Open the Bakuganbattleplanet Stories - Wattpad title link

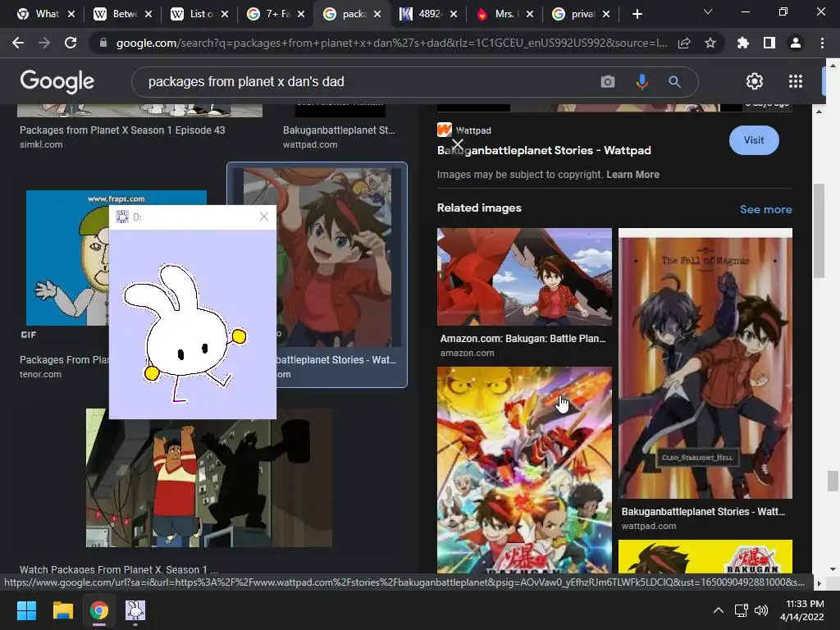(544, 151)
